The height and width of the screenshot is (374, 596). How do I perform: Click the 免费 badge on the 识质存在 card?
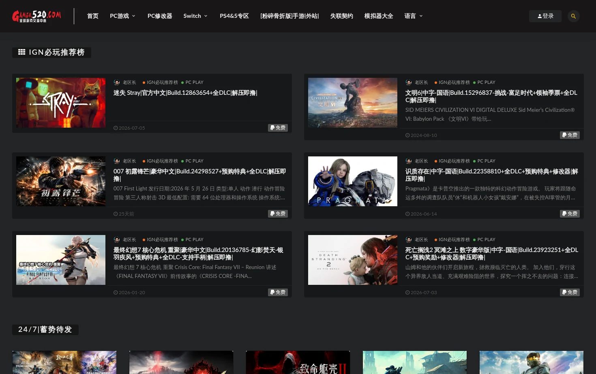click(x=570, y=214)
